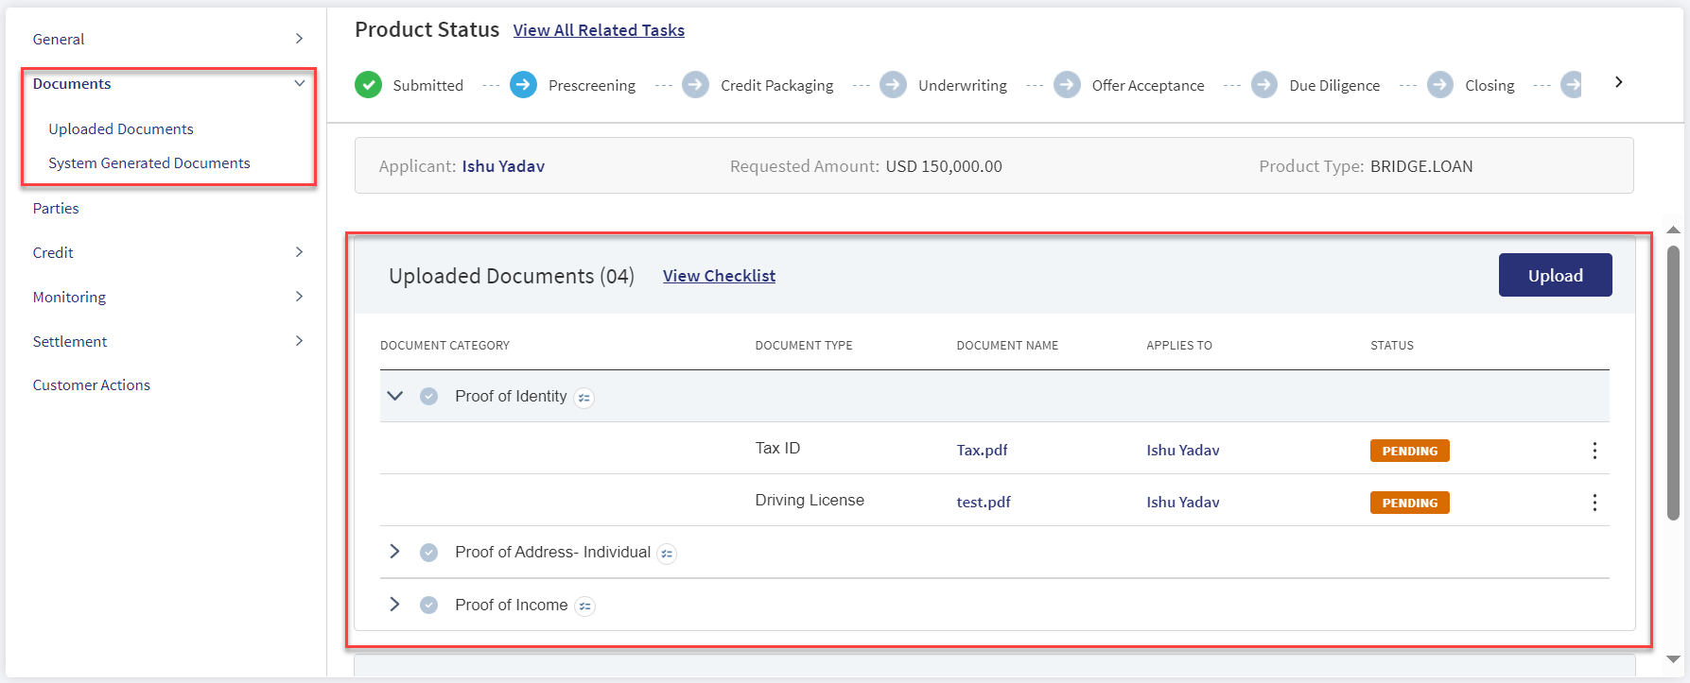
Task: Click the Due Diligence stage arrow icon
Action: [x=1264, y=85]
